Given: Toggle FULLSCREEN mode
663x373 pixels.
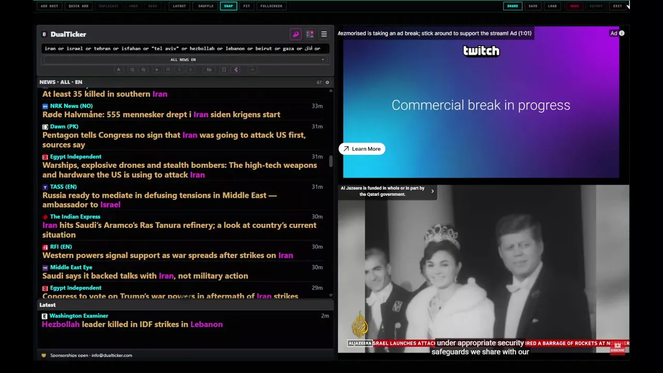Looking at the screenshot, I should [x=271, y=6].
